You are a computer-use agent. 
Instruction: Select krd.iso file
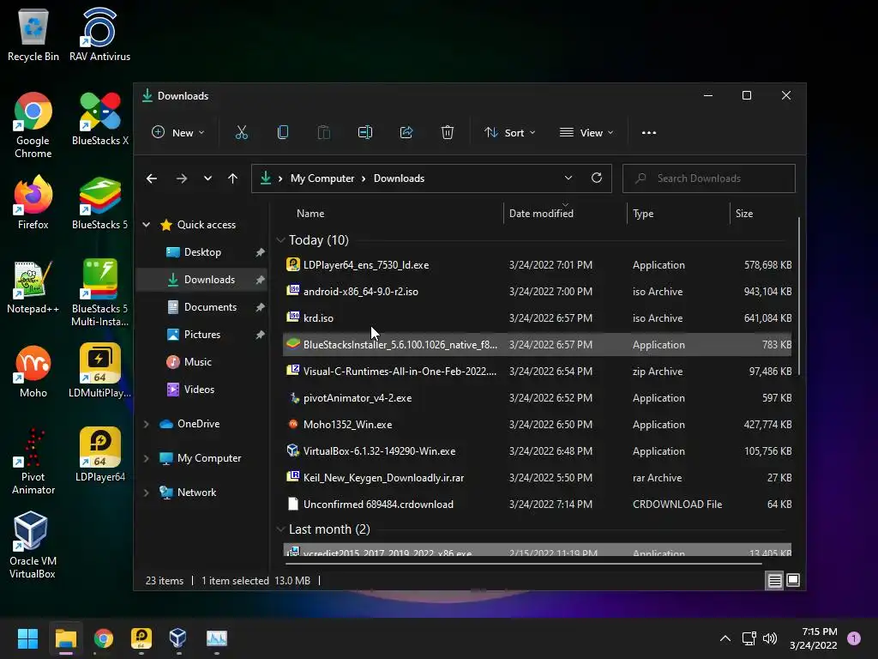[538, 318]
